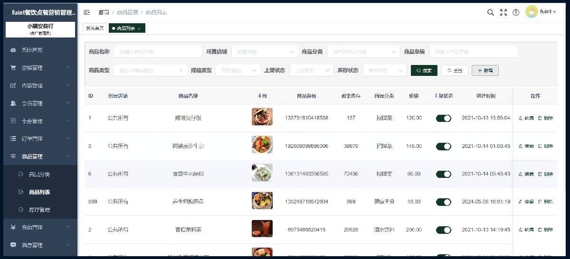Open the help question-mark icon
The height and width of the screenshot is (259, 570).
[x=516, y=12]
